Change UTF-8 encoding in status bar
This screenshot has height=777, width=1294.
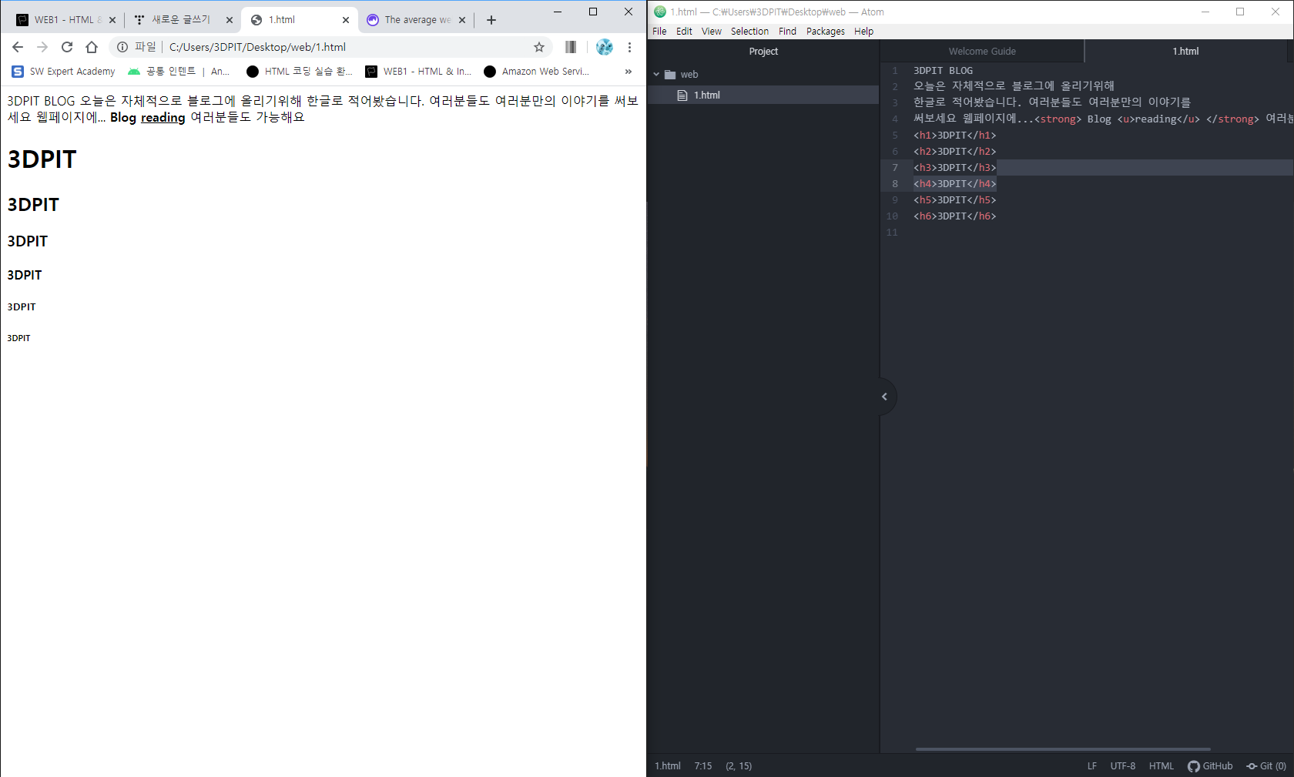coord(1123,766)
